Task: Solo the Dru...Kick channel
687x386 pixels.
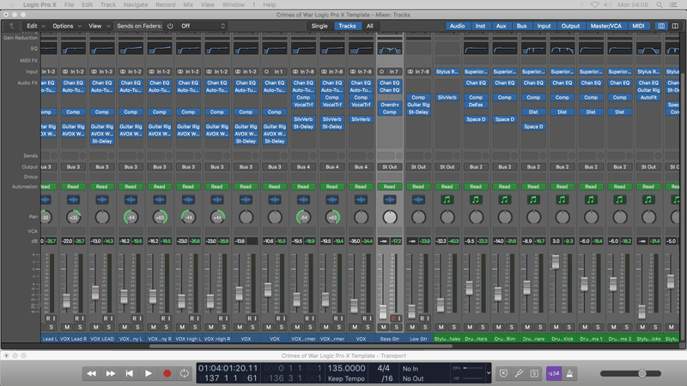Action: click(x=568, y=327)
